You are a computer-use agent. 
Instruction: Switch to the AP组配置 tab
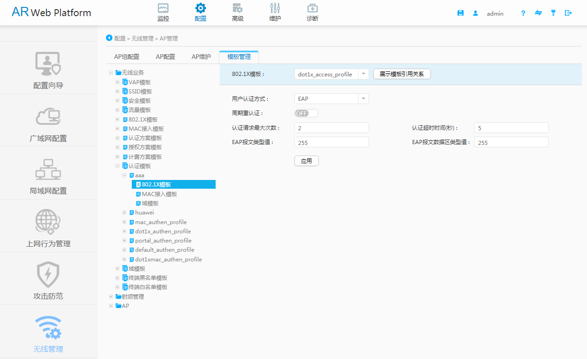click(x=127, y=57)
